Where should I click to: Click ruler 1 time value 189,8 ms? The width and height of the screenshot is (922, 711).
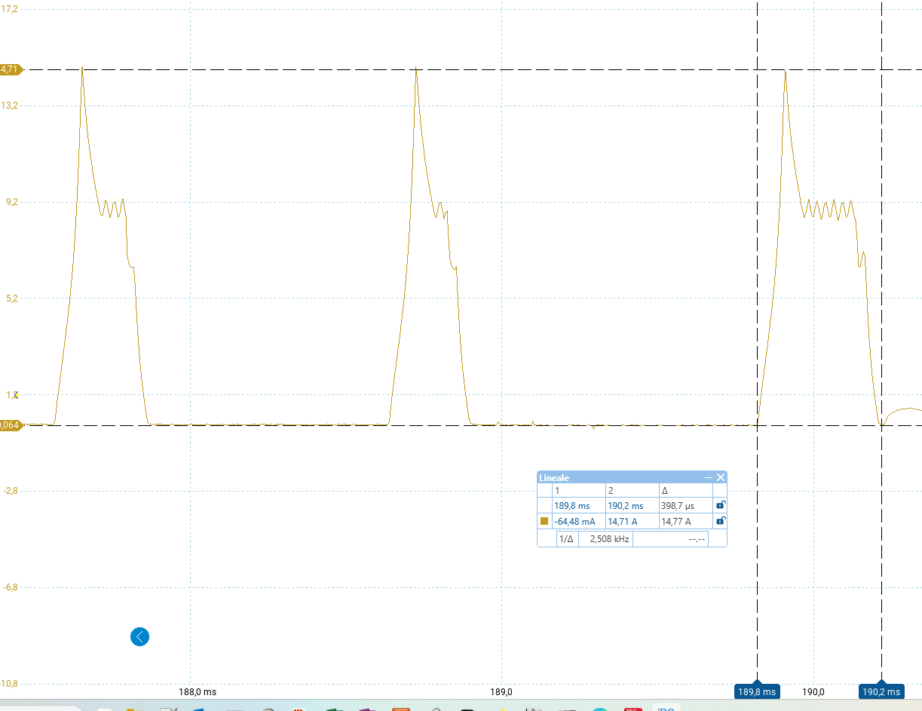(571, 506)
